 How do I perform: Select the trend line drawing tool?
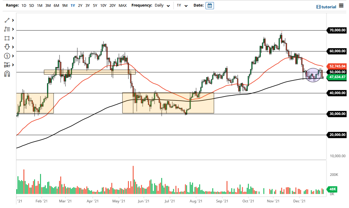7,21
